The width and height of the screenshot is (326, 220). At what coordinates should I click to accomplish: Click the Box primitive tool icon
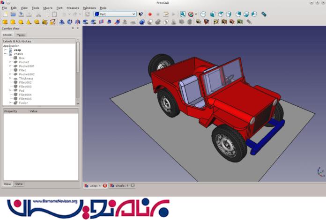(5, 22)
